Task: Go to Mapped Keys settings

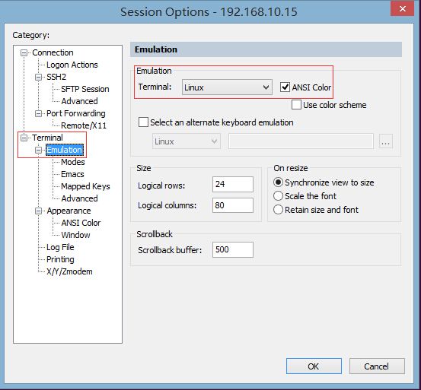Action: tap(85, 186)
